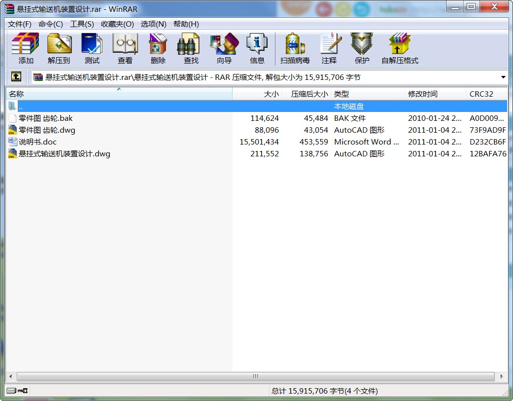Viewport: 513px width, 401px height.
Task: Click the key password icon in status bar
Action: coord(23,391)
